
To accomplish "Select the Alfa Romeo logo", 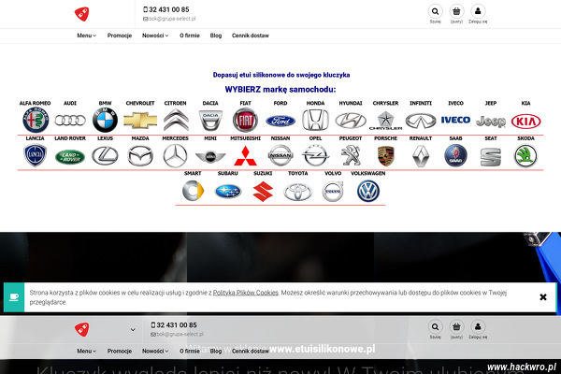I will (36, 121).
